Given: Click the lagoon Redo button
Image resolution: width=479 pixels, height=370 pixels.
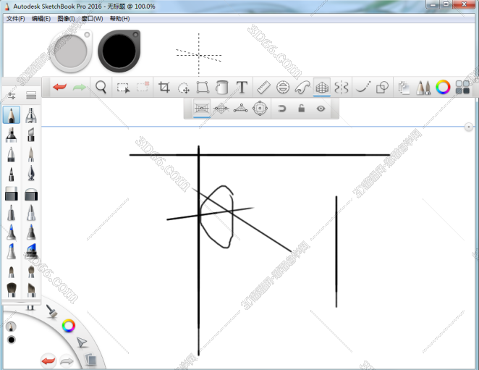Looking at the screenshot, I should coord(67,362).
